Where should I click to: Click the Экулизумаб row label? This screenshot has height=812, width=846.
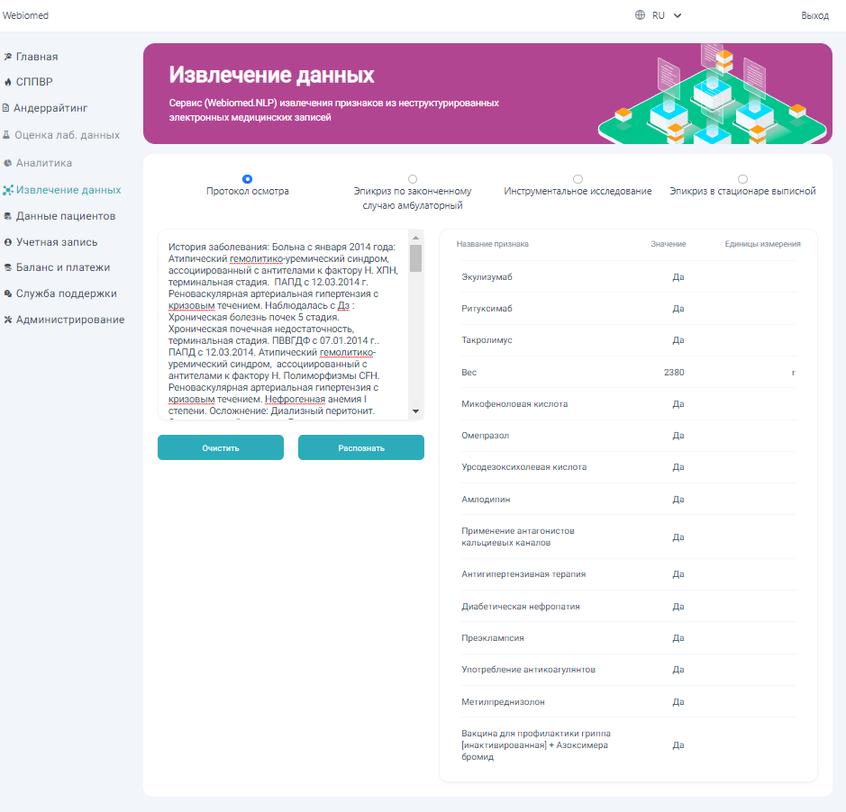487,277
